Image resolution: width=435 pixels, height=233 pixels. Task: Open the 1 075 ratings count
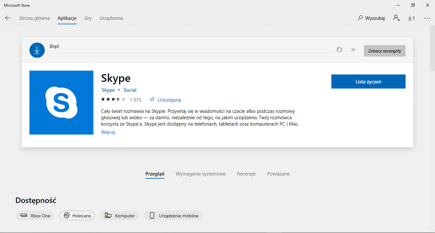pyautogui.click(x=135, y=100)
